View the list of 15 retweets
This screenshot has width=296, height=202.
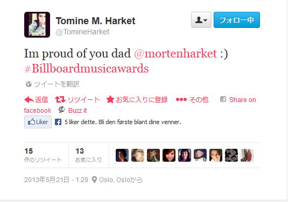[43, 155]
